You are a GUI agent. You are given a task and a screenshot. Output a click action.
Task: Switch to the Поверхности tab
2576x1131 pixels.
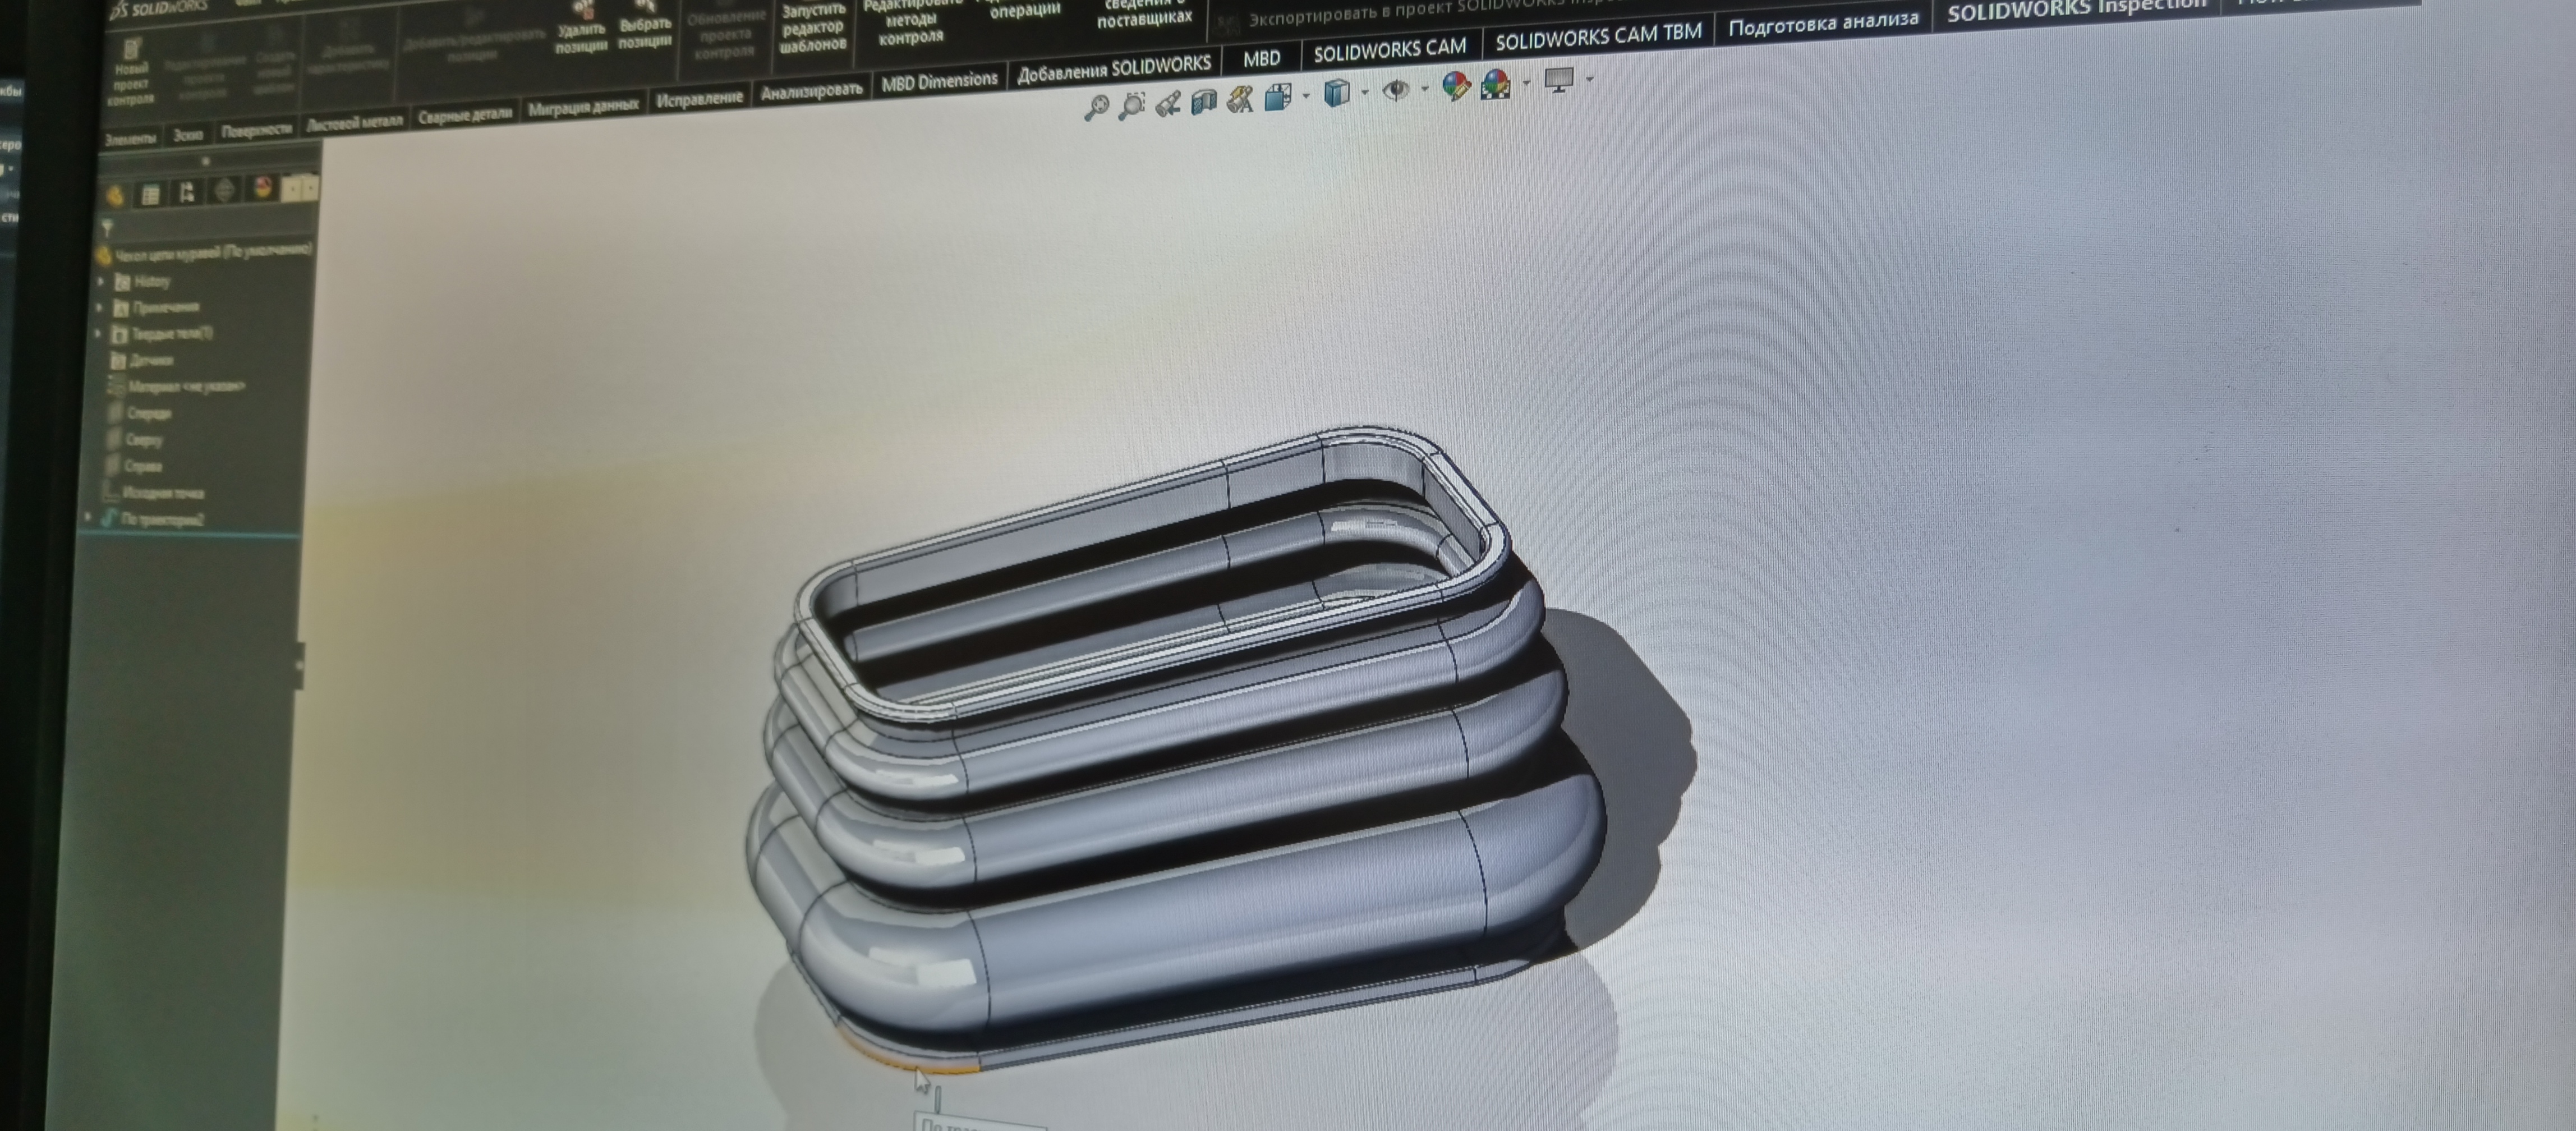point(256,129)
